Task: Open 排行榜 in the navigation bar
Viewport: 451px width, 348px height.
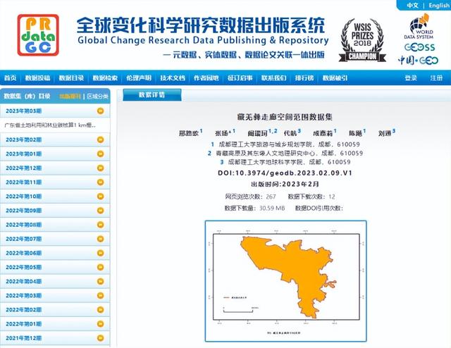Action: [304, 77]
